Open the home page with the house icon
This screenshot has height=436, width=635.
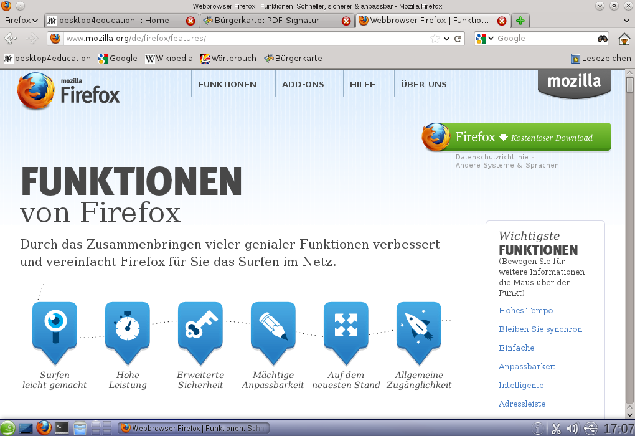point(624,39)
